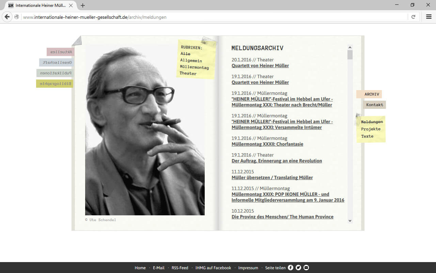Open Müllermontag XXX: Theater nach Brecht/Müller link
The height and width of the screenshot is (273, 436).
click(282, 102)
